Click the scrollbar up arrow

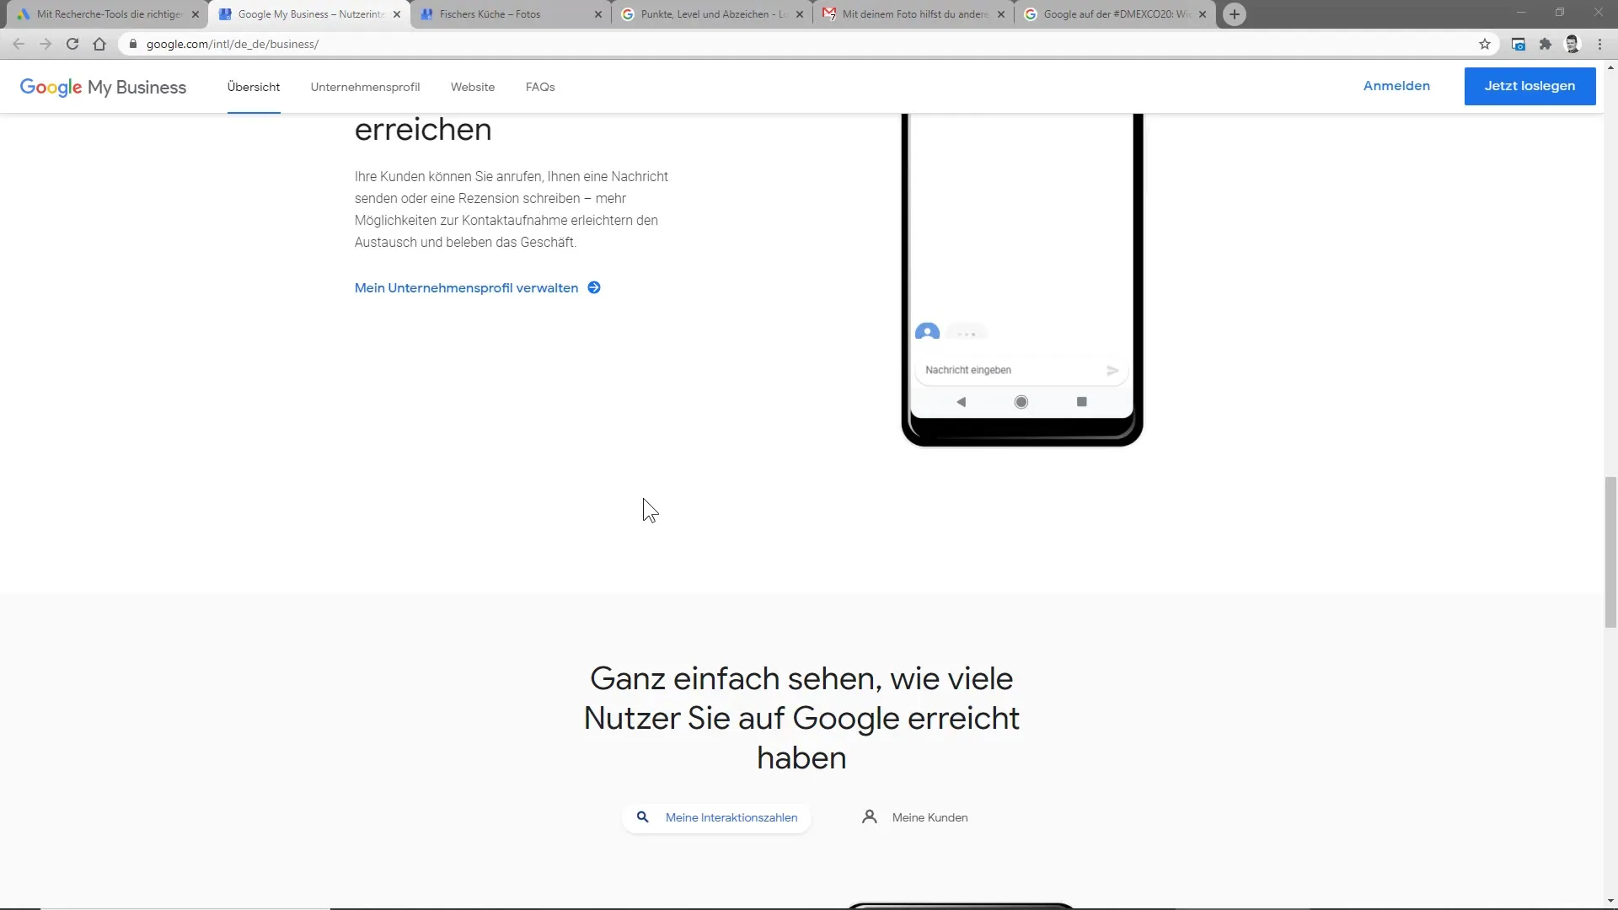[x=1610, y=67]
